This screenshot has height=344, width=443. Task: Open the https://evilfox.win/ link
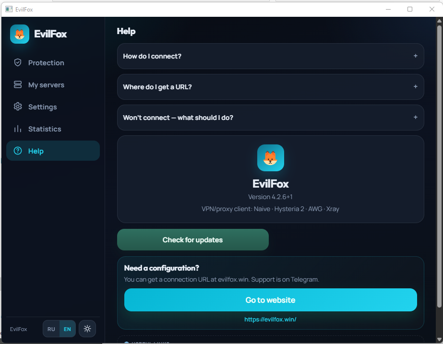[270, 320]
